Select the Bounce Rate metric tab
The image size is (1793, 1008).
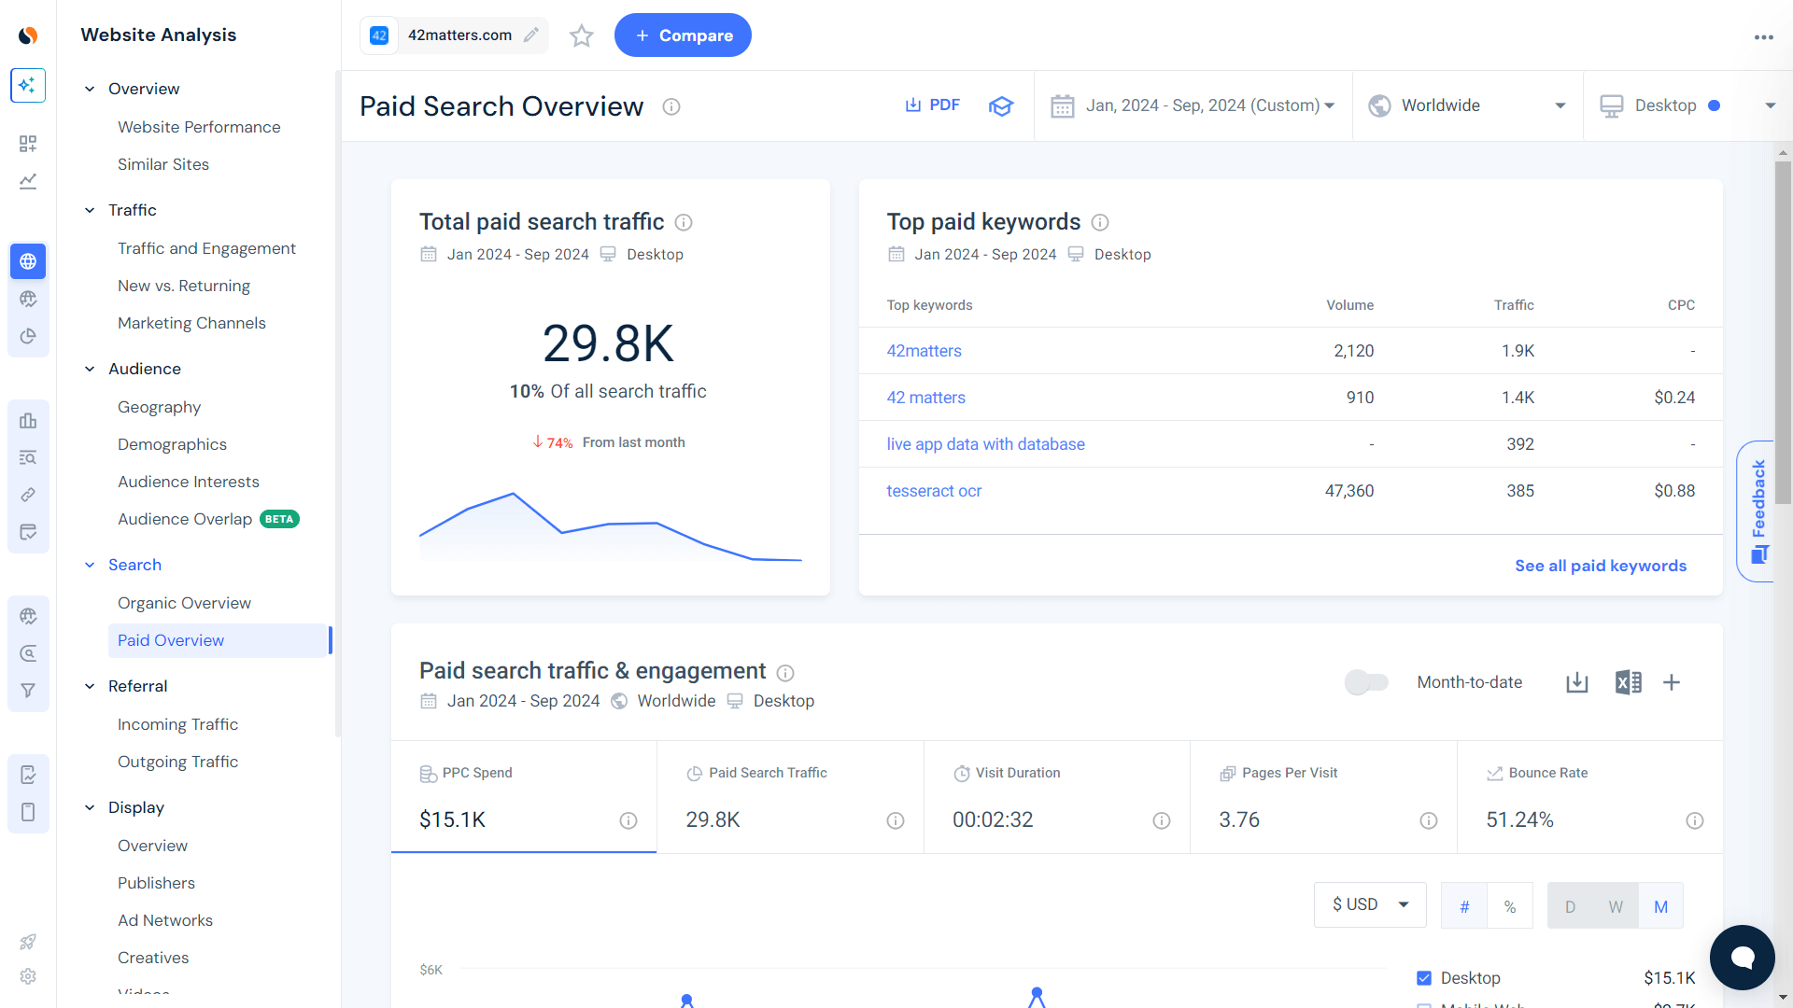click(1589, 797)
